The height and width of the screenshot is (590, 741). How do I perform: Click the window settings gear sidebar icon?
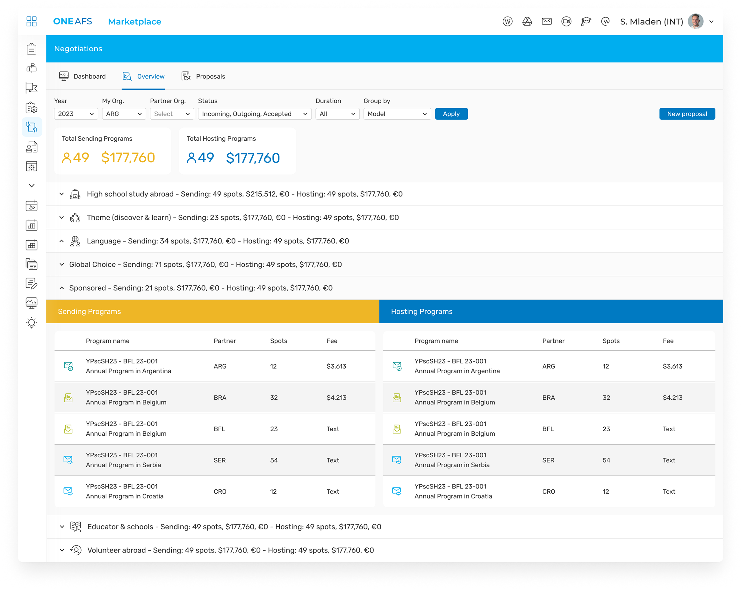coord(31,166)
